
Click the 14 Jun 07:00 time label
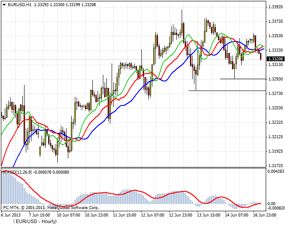[x=237, y=215]
